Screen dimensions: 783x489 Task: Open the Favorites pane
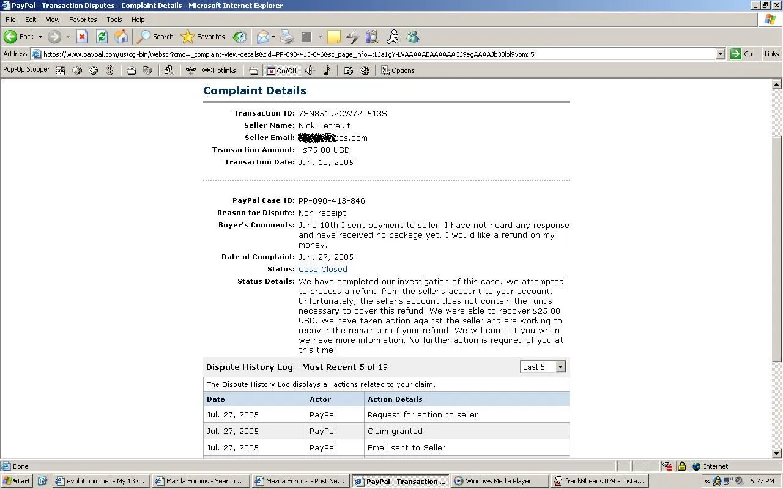203,37
